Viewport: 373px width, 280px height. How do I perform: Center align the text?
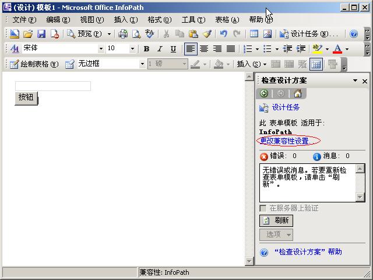(x=204, y=49)
